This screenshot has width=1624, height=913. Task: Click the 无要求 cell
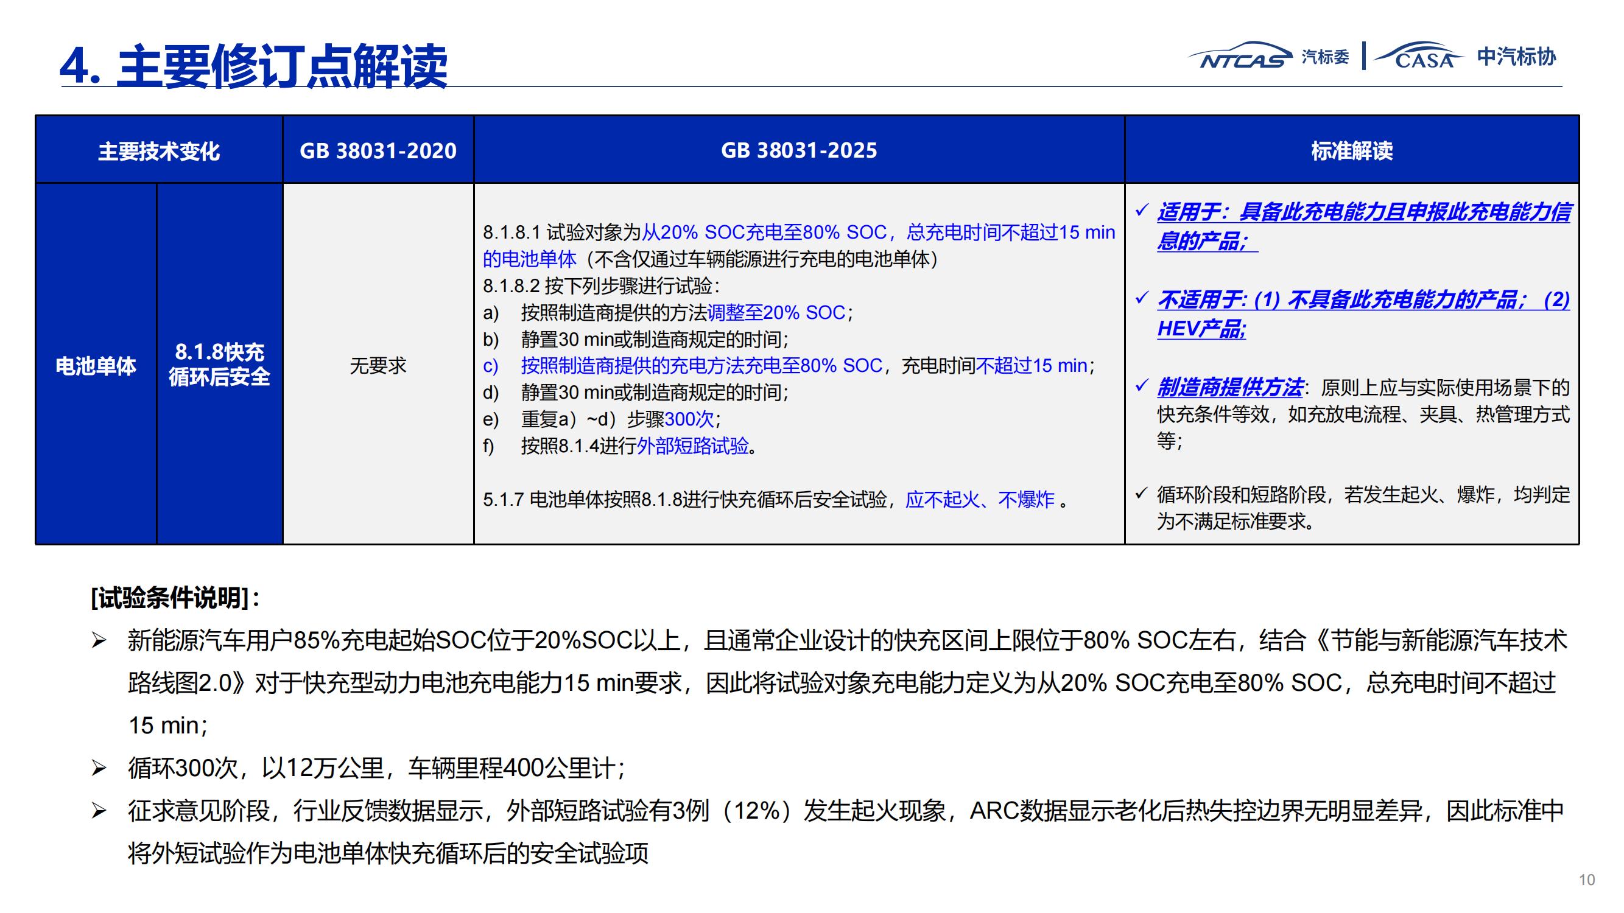pyautogui.click(x=378, y=365)
